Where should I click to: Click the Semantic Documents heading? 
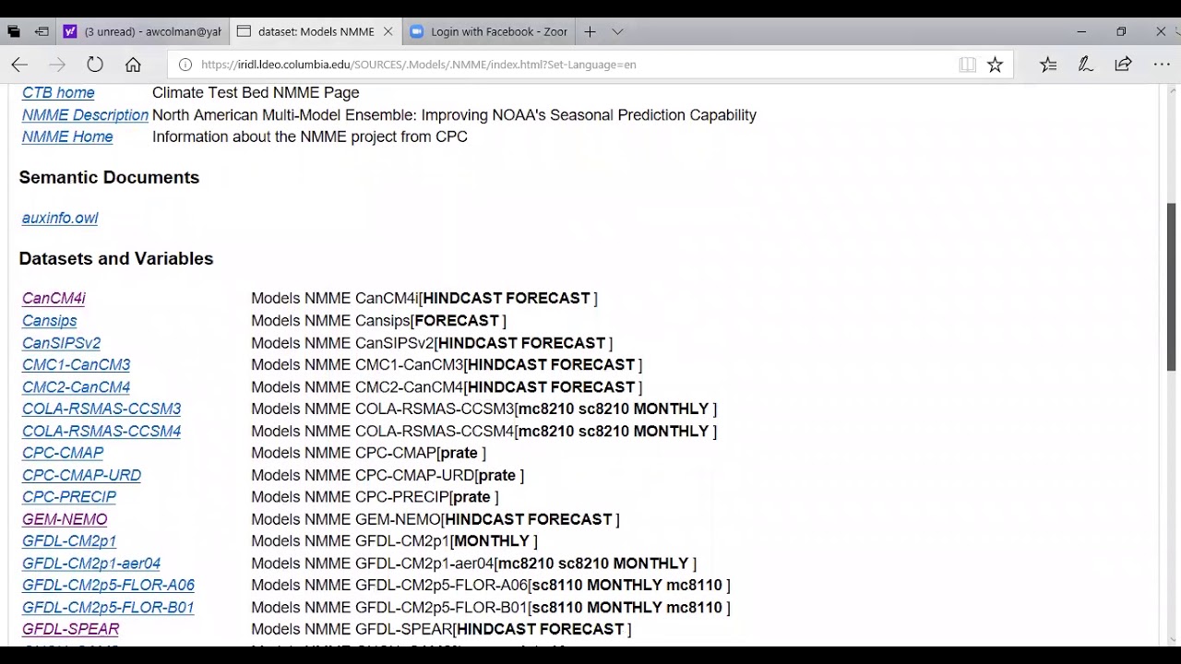[109, 177]
